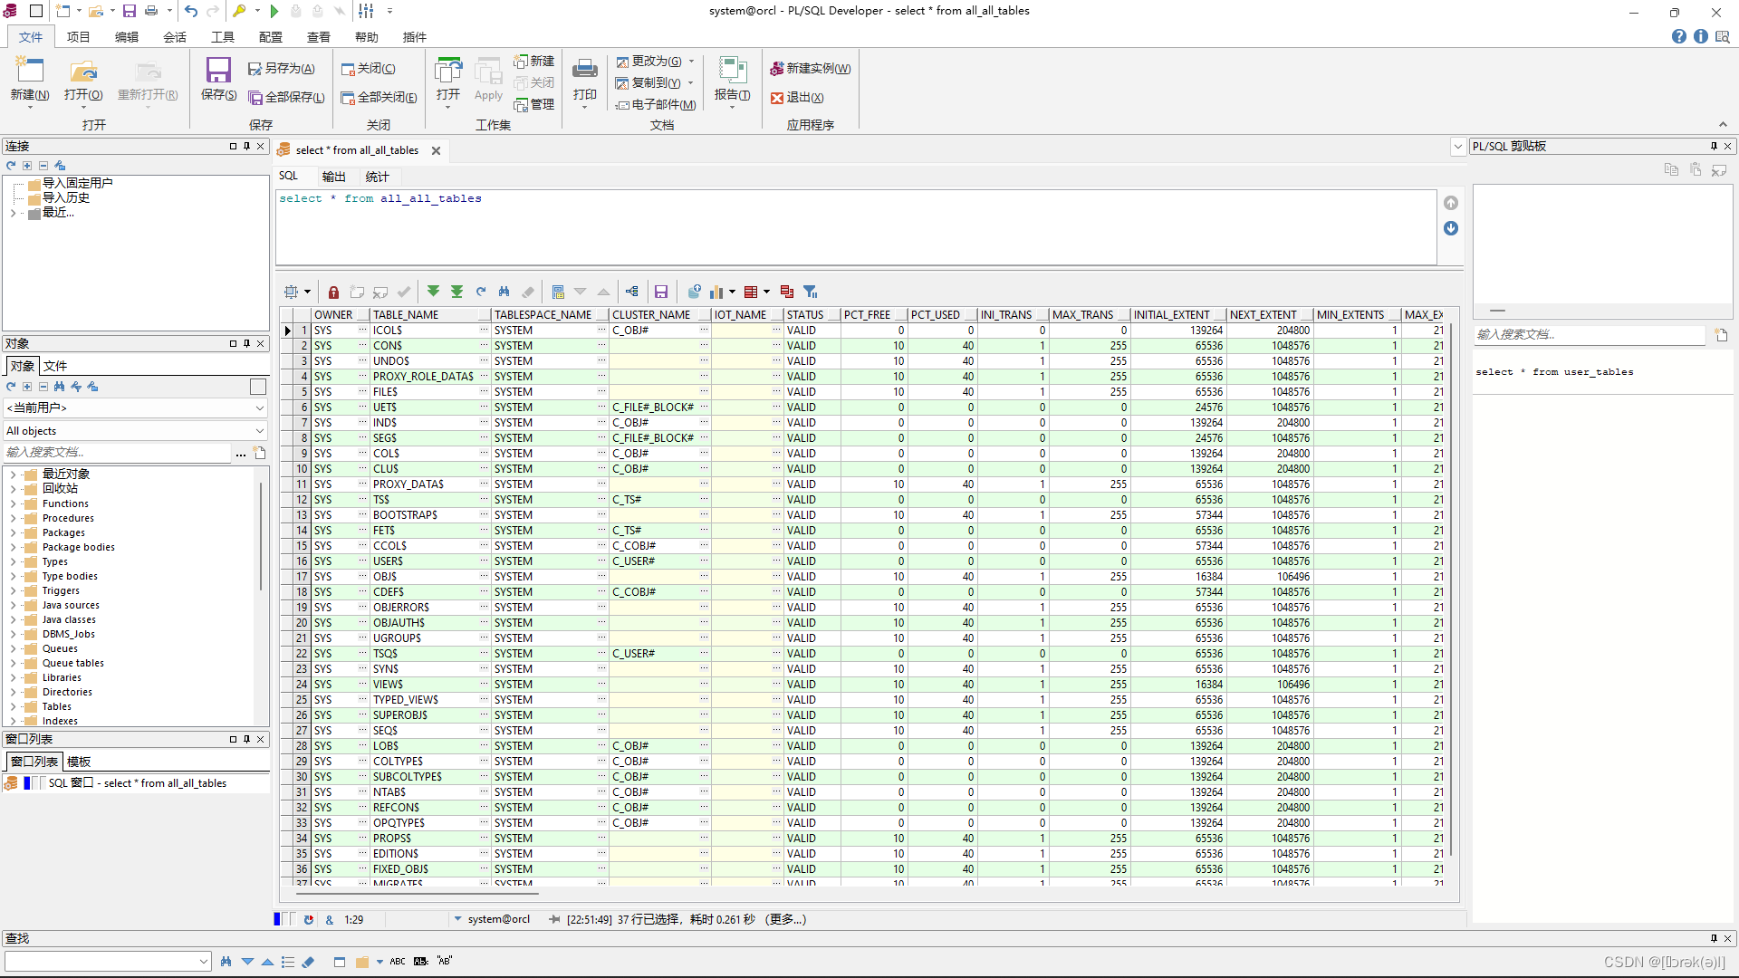Image resolution: width=1739 pixels, height=978 pixels.
Task: Click the lock/edit data padlock icon
Action: (x=333, y=292)
